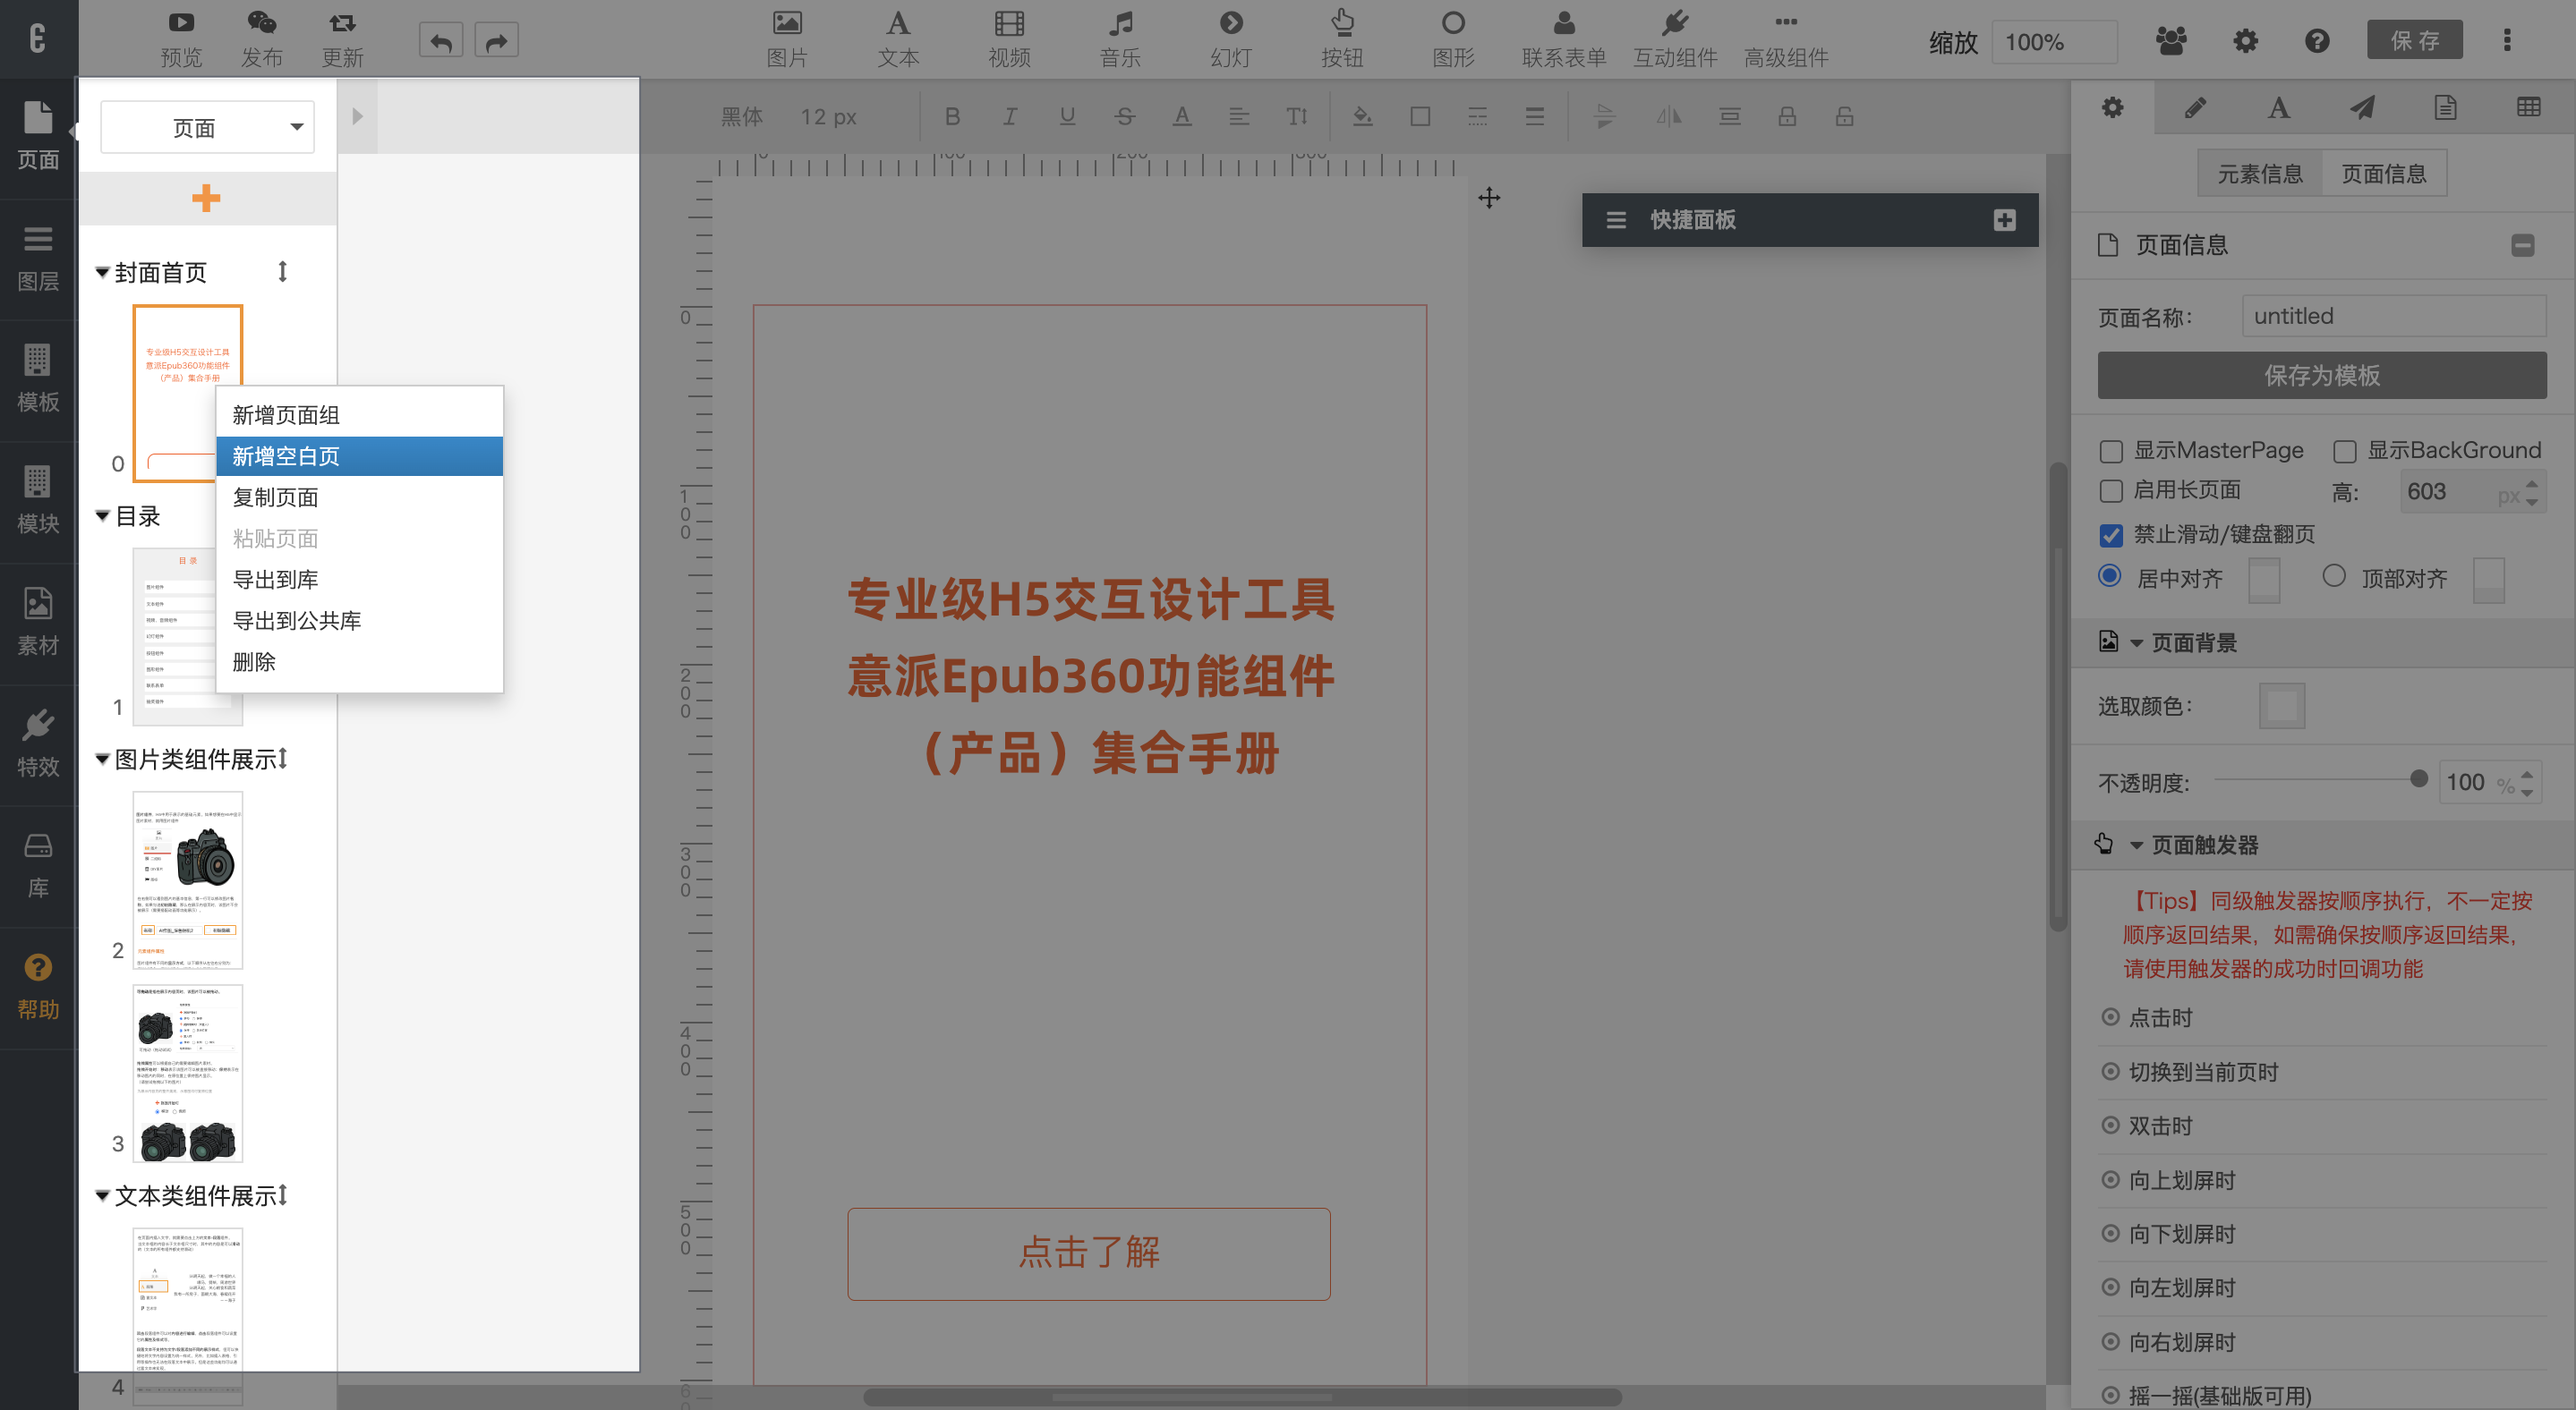Viewport: 2576px width, 1410px height.
Task: Open the 素材 materials sidebar panel
Action: pos(38,621)
